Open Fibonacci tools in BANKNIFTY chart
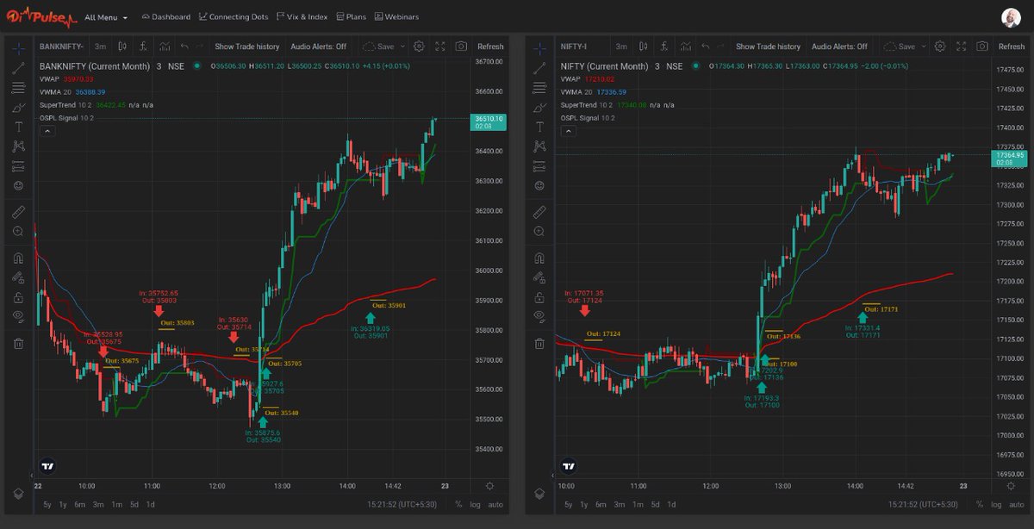 click(x=18, y=87)
